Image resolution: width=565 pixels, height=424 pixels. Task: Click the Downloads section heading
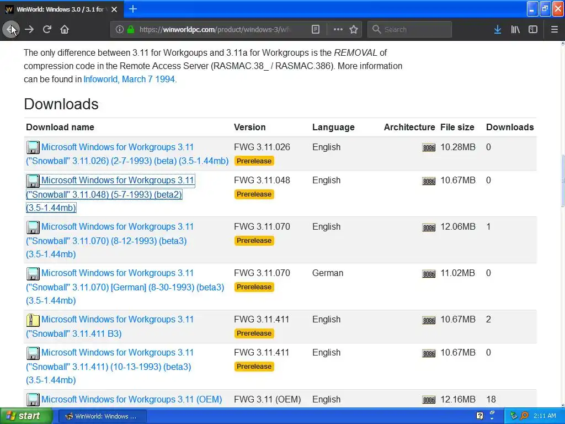[x=61, y=104]
